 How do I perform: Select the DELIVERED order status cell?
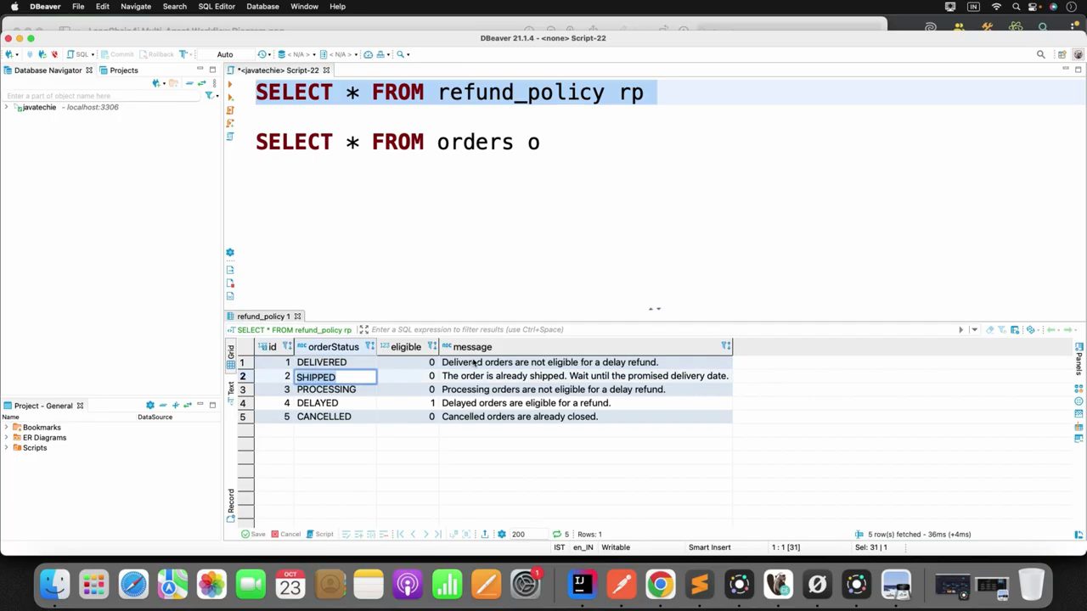pyautogui.click(x=335, y=362)
